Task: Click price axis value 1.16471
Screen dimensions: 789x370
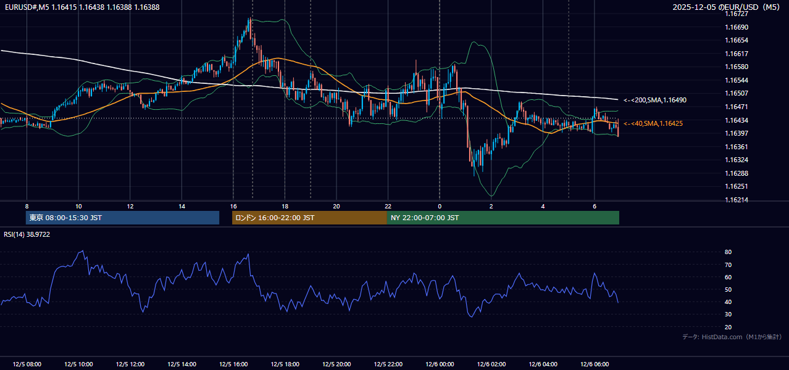Action: (737, 107)
